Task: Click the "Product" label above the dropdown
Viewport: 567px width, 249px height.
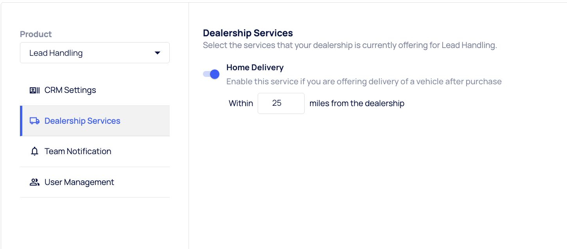Action: (36, 34)
